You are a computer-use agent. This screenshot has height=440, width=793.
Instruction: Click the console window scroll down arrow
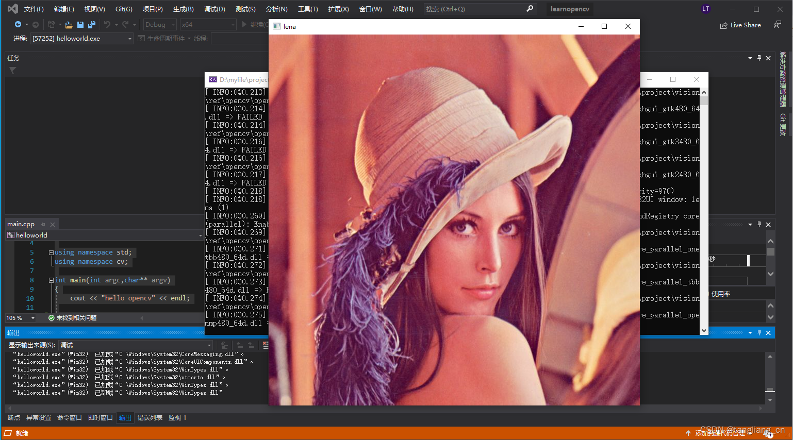(704, 331)
